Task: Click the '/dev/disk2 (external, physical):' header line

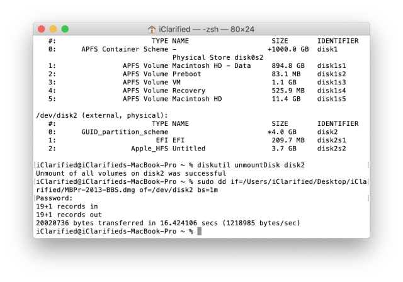Action: [101, 115]
